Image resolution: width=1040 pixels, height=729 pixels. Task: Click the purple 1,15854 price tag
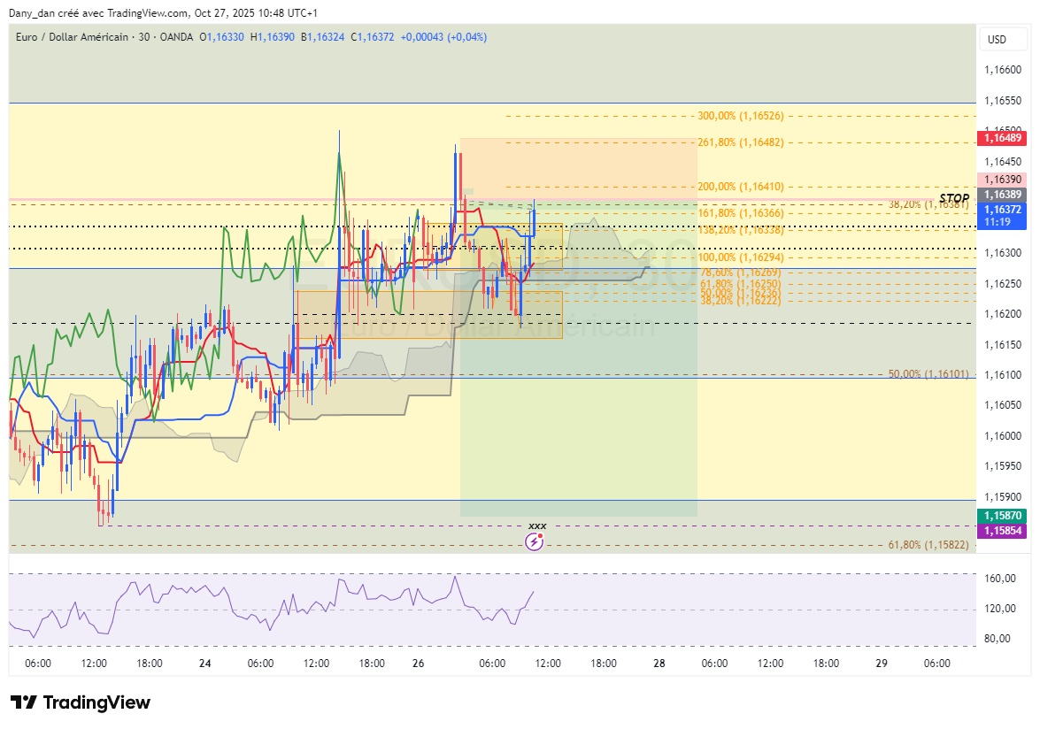coord(1002,531)
